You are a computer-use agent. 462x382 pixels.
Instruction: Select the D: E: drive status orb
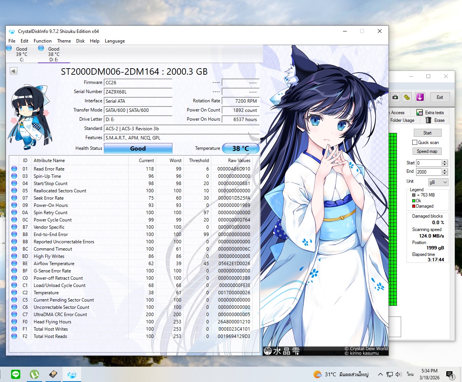41,48
